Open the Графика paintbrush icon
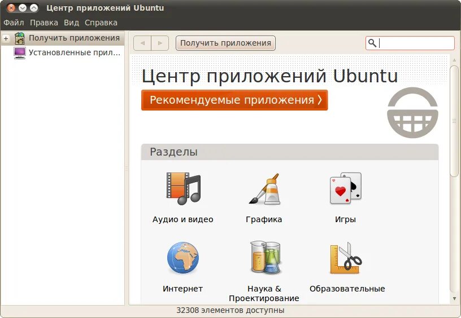Viewport: 461px width, 318px height. [x=264, y=189]
